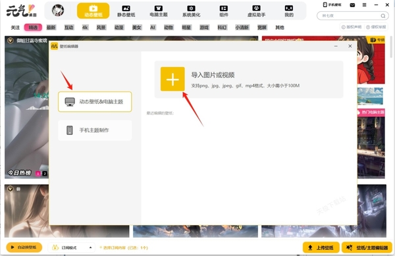This screenshot has width=395, height=256.
Task: Open 手机壁纸 in the title bar
Action: pyautogui.click(x=332, y=5)
